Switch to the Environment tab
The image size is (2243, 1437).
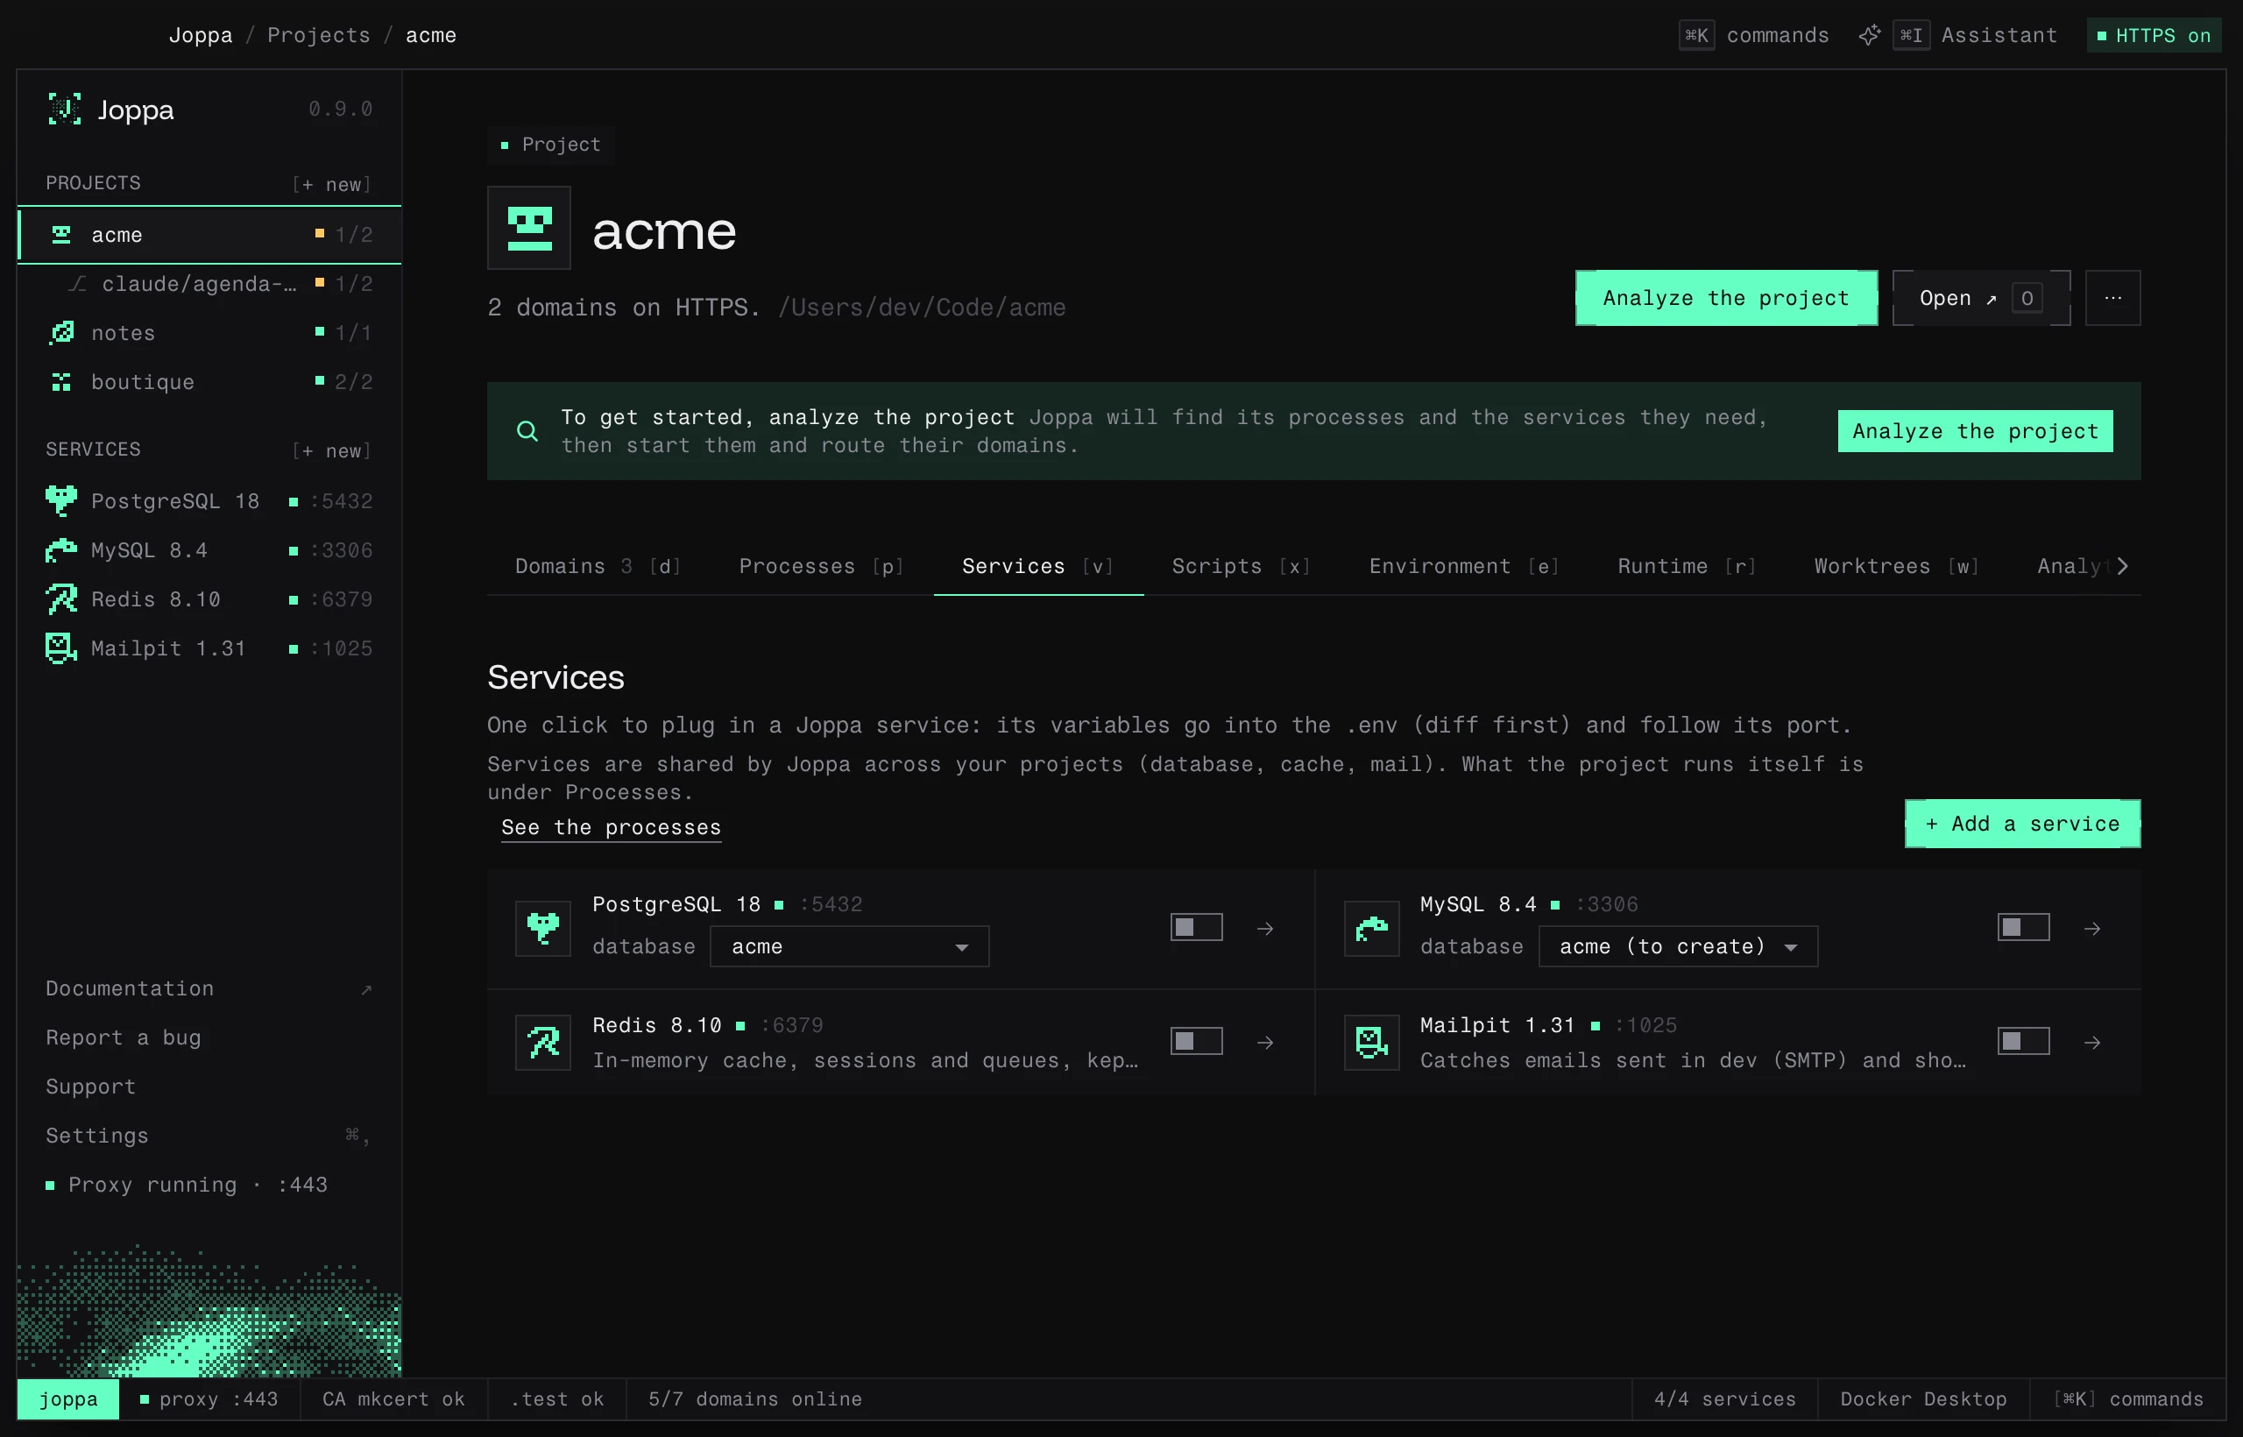pos(1465,566)
